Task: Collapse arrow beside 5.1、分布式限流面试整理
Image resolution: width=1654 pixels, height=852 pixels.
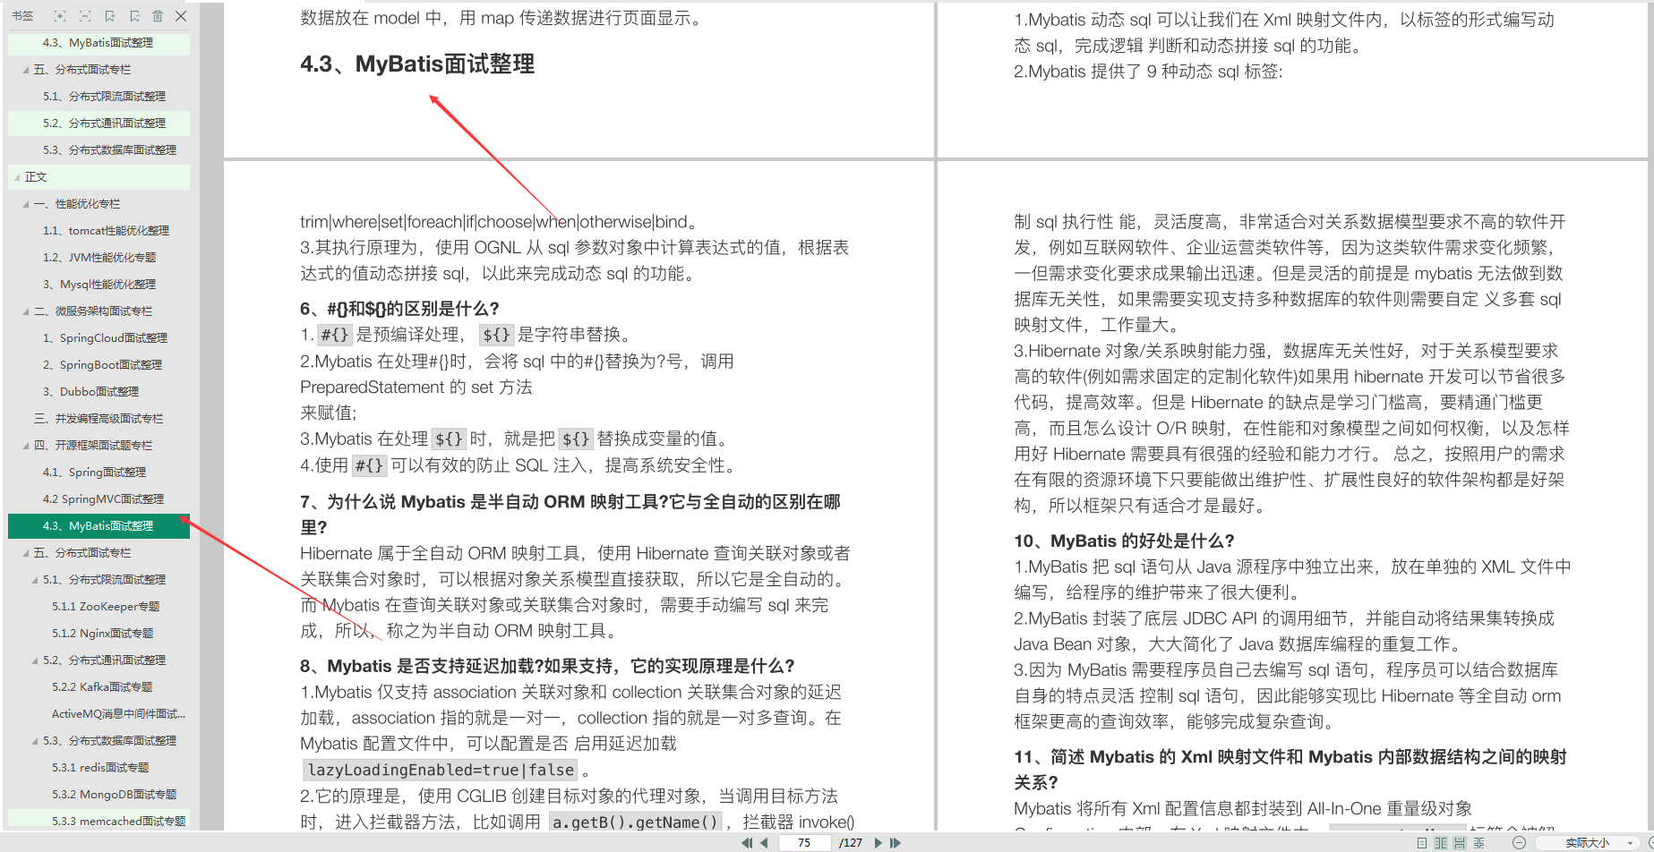Action: 35,580
